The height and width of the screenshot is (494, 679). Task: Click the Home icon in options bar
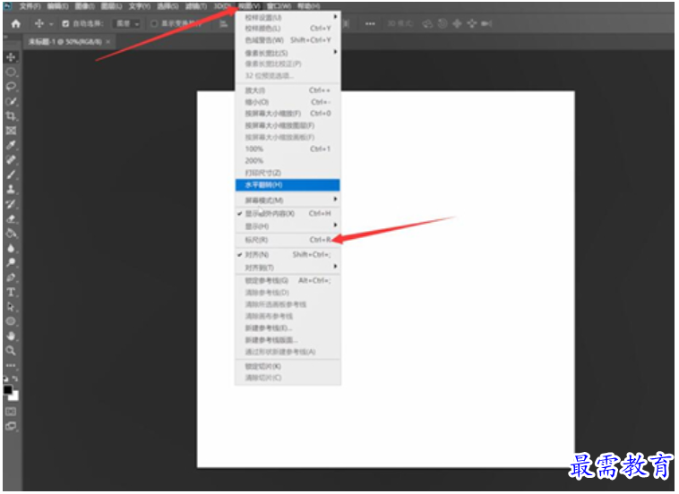(x=16, y=24)
